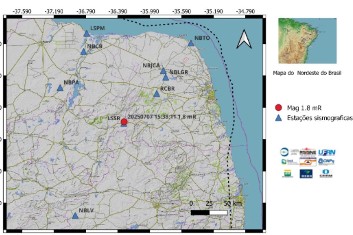Select the NBJCA station triangle

tap(163, 71)
